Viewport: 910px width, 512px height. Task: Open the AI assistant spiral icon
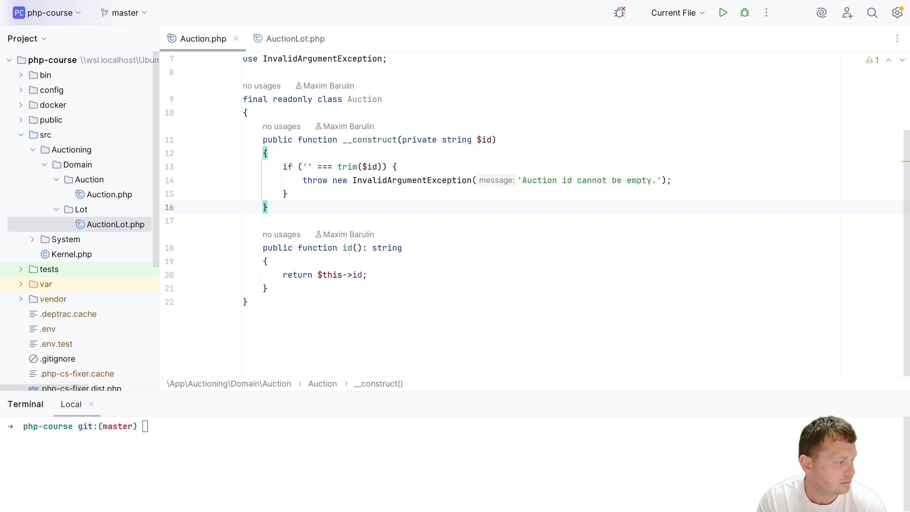tap(821, 13)
